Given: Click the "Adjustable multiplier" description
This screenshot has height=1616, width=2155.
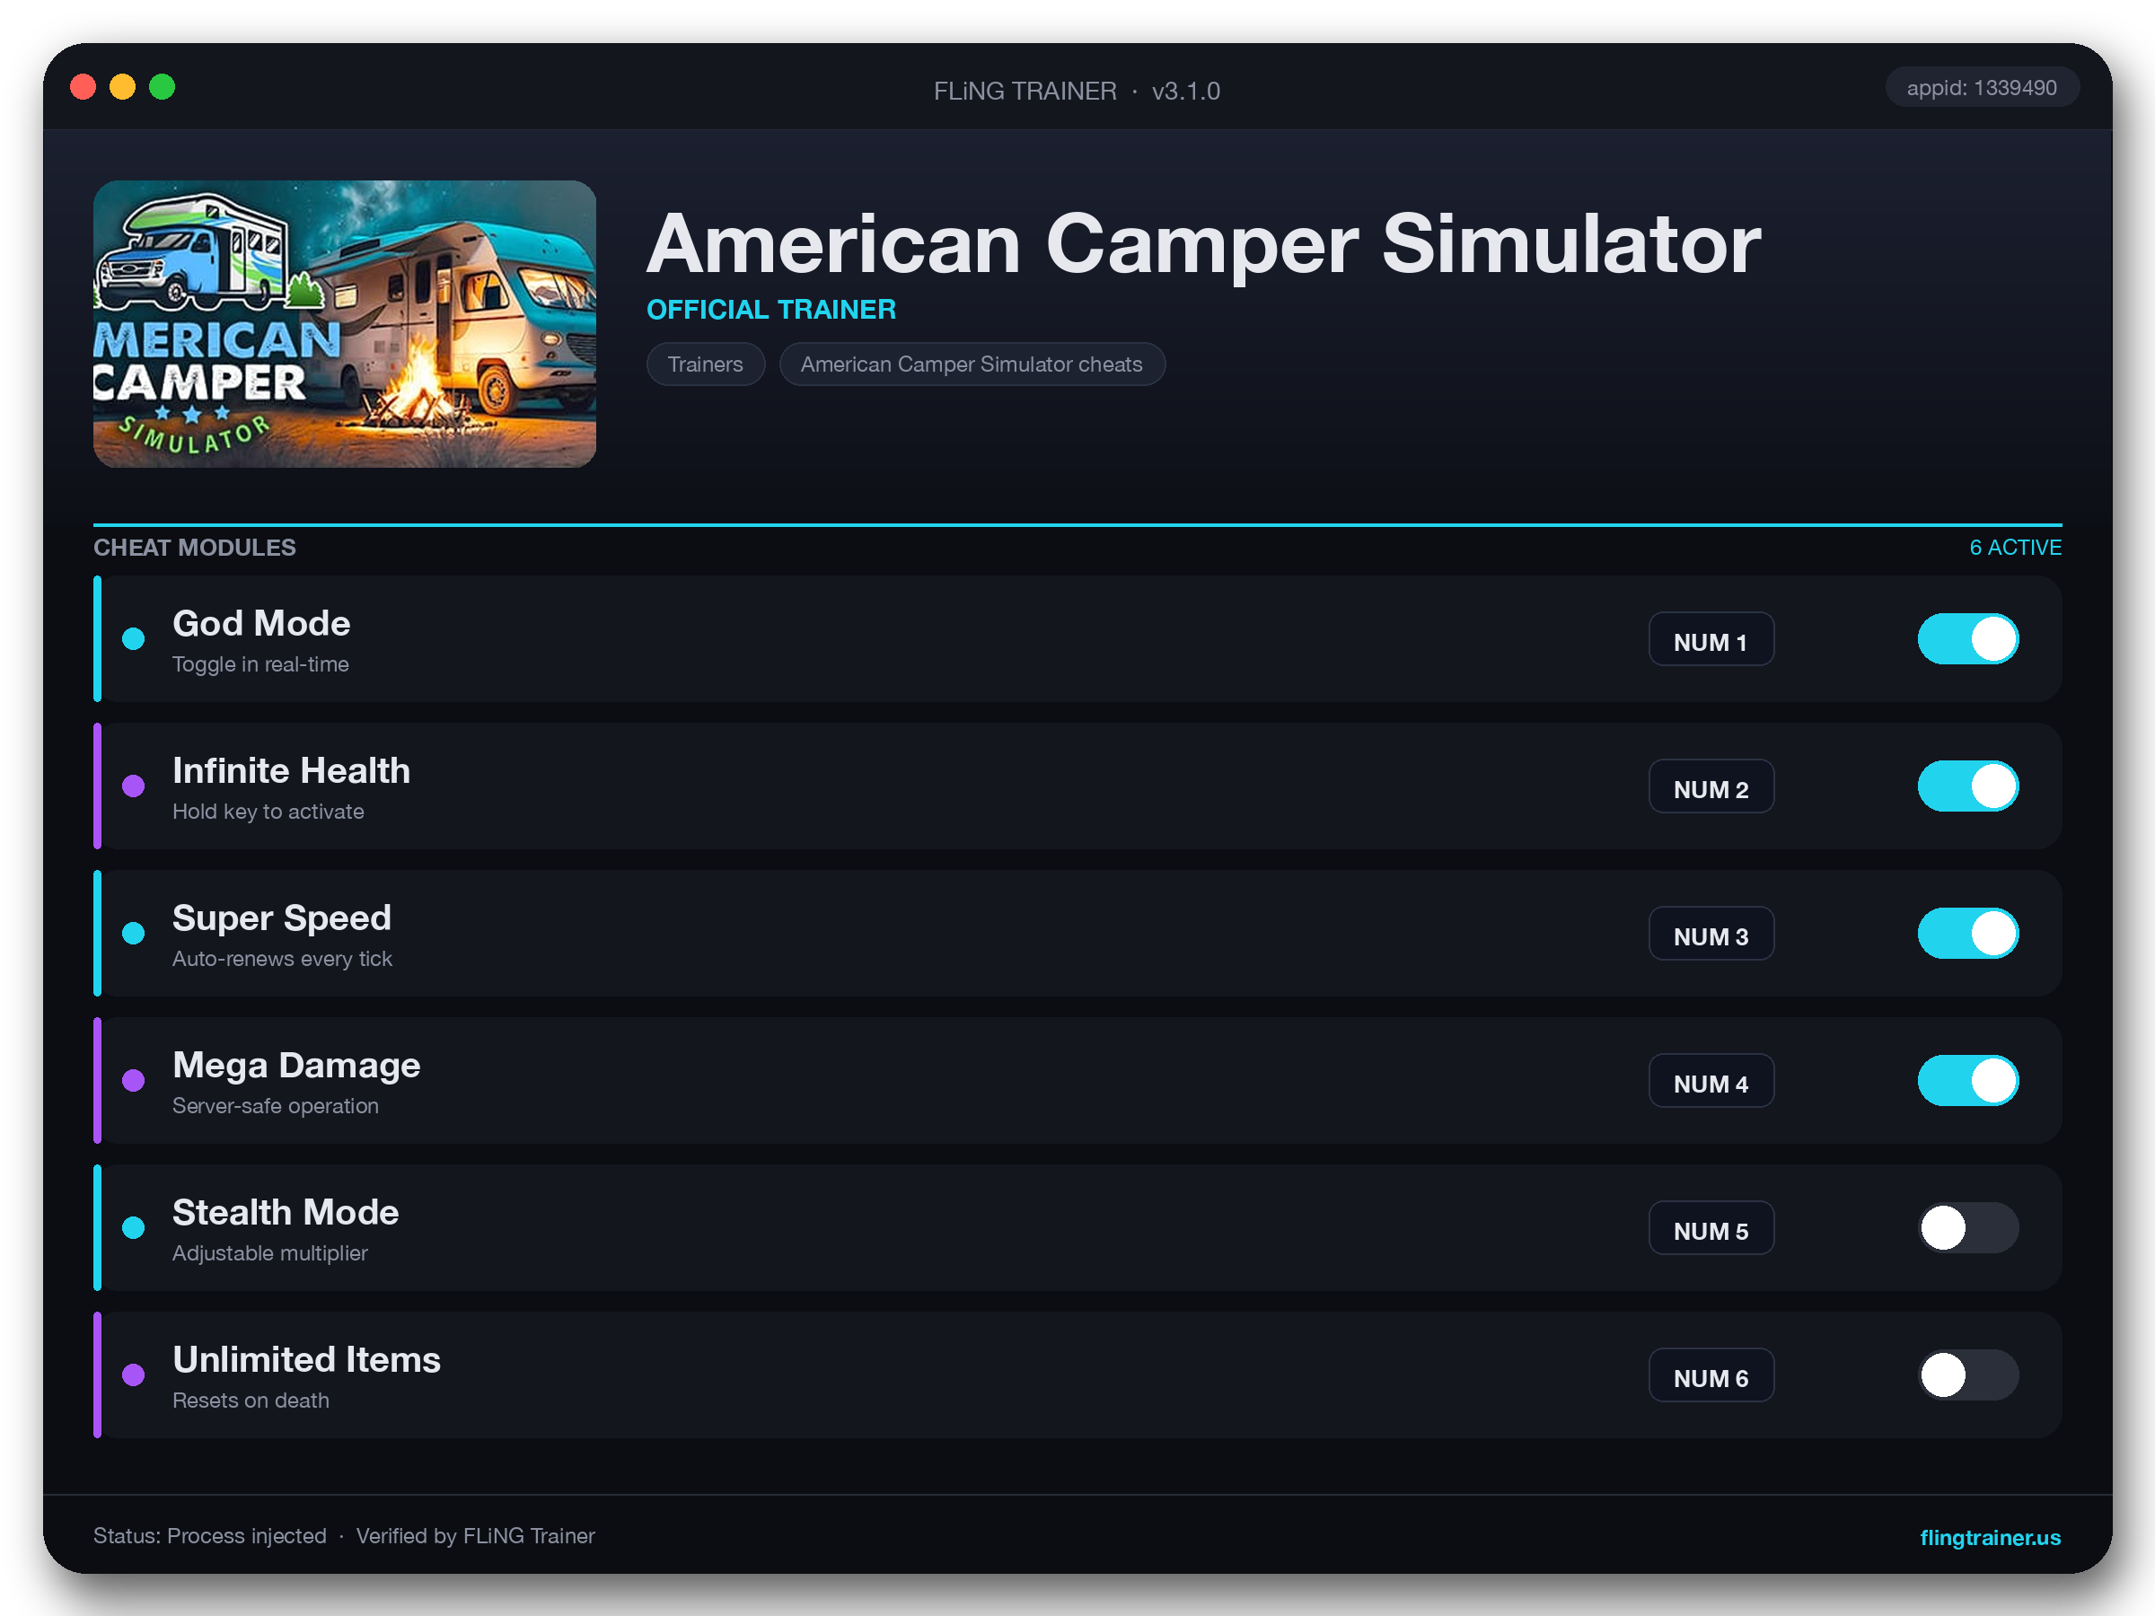Looking at the screenshot, I should point(270,1252).
